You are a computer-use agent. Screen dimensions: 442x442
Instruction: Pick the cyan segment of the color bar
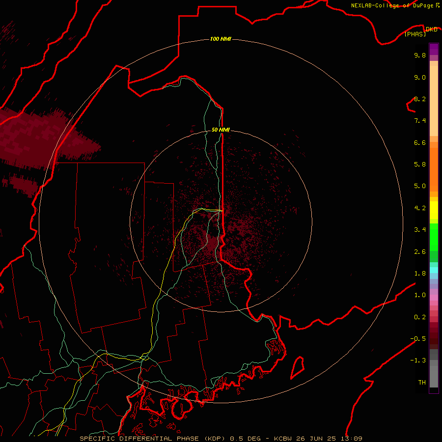(434, 270)
